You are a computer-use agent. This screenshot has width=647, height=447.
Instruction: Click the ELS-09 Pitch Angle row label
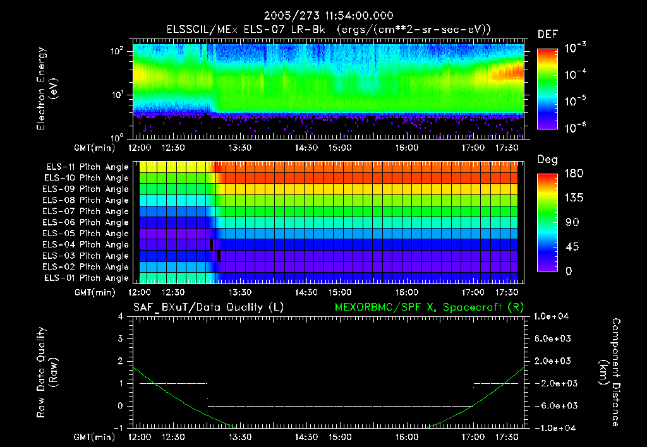[86, 189]
